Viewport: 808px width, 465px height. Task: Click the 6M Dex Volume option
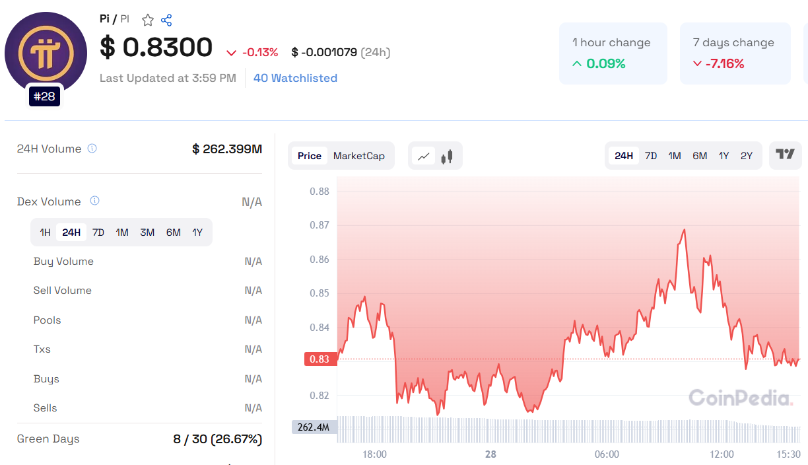[x=172, y=232]
